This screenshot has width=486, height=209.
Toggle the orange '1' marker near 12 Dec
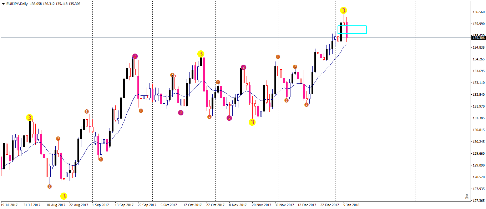307,105
